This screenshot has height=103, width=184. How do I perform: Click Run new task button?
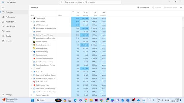pyautogui.click(x=143, y=7)
